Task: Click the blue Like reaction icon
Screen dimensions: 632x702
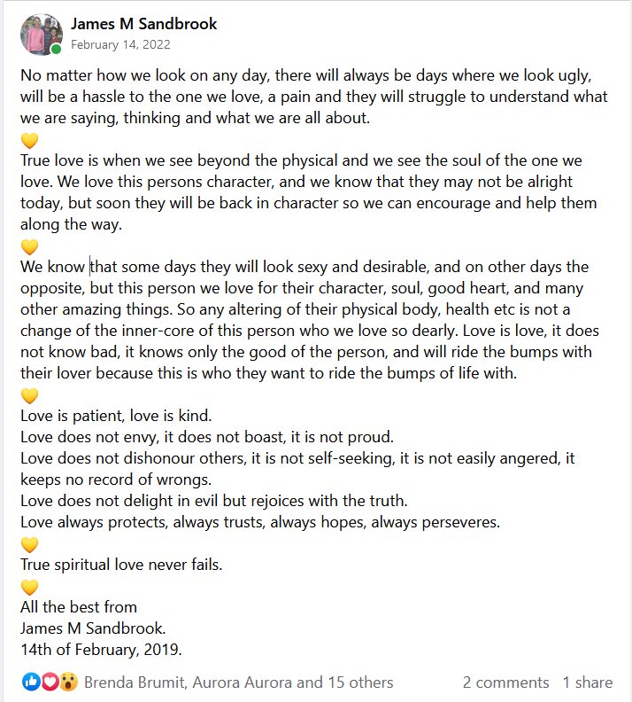Action: point(31,682)
